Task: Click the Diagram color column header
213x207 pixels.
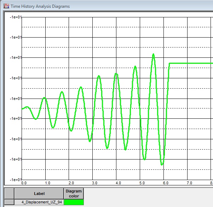Action: point(74,194)
